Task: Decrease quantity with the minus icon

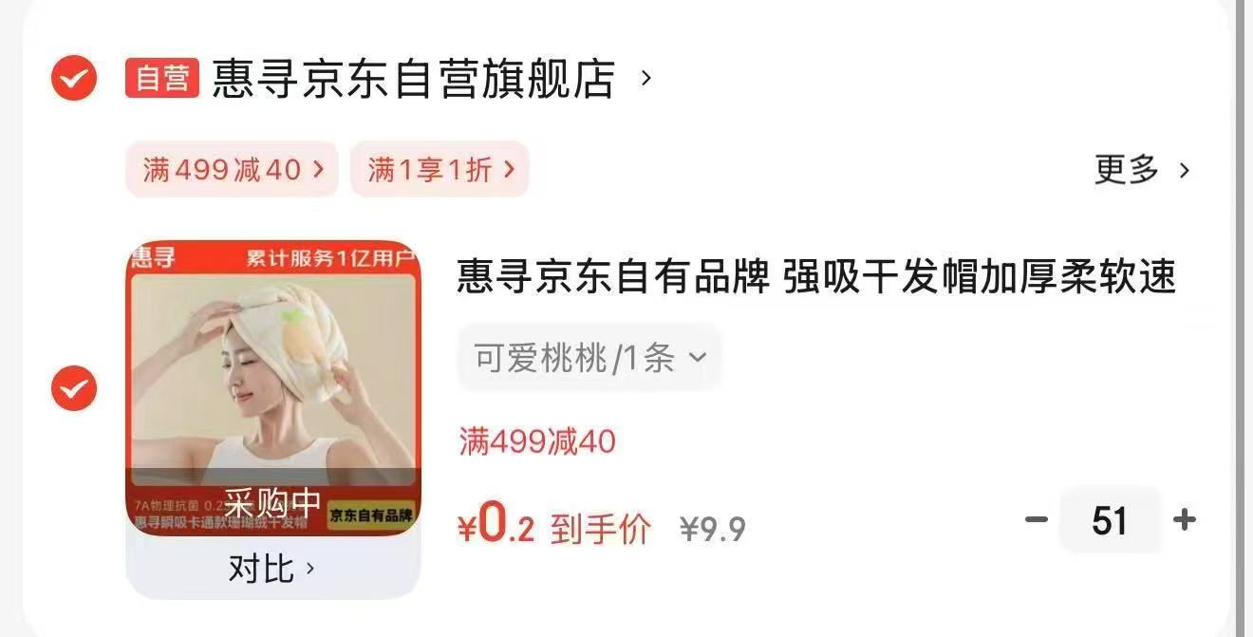Action: (x=1037, y=519)
